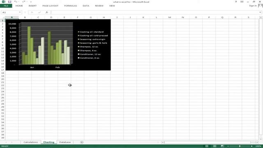263x148 pixels.
Task: Click horizontal scrollbar right arrow
Action: (257, 142)
